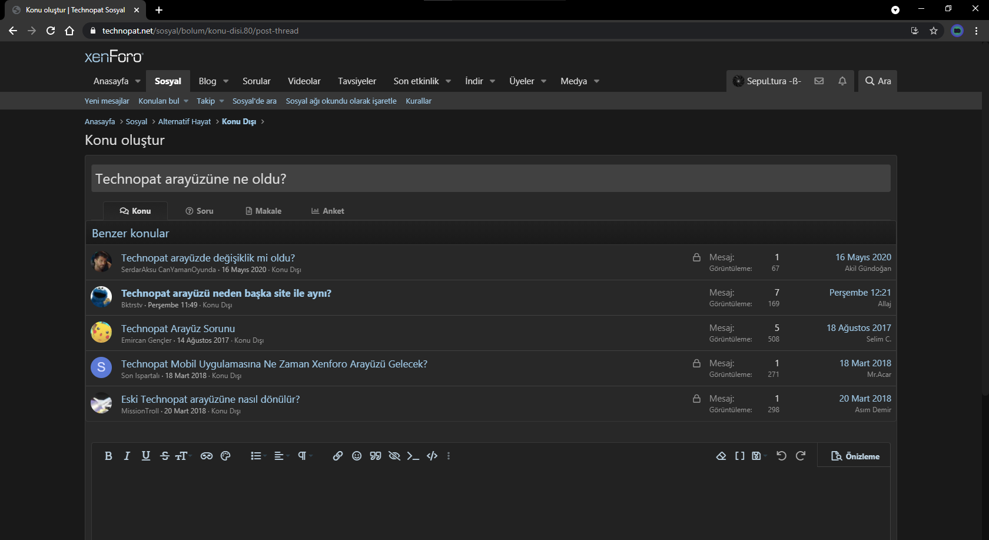
Task: Click the Önizleme preview button
Action: click(855, 456)
